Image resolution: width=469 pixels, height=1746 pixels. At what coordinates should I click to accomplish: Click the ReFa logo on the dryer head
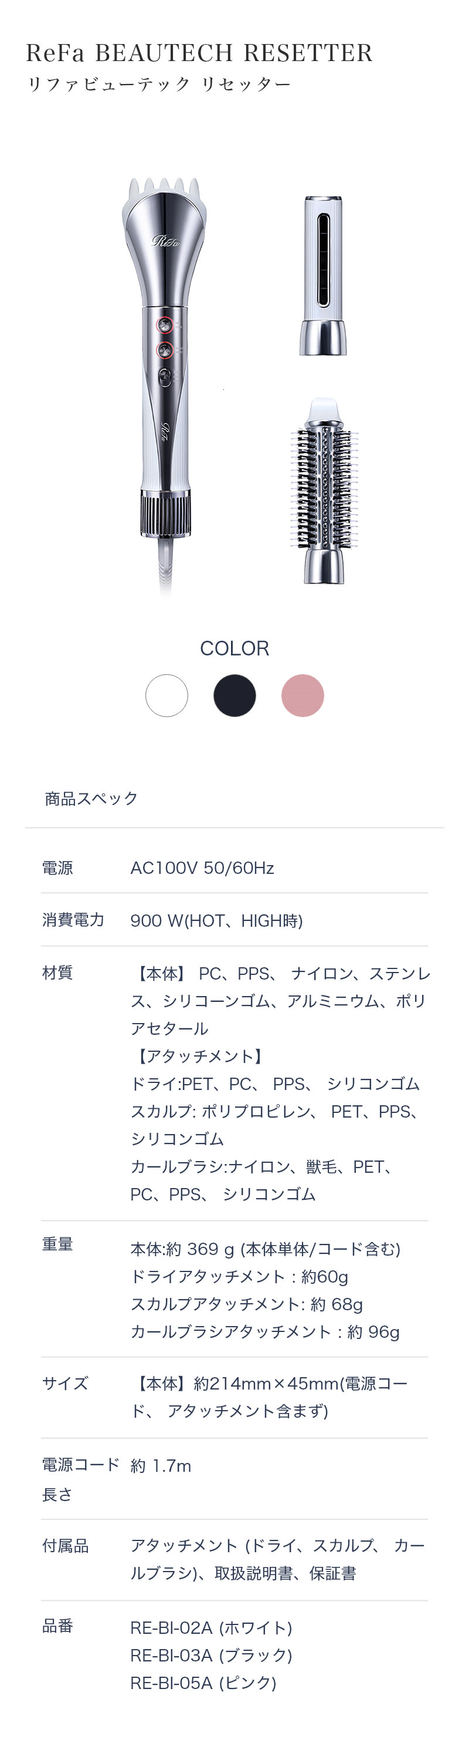[165, 240]
